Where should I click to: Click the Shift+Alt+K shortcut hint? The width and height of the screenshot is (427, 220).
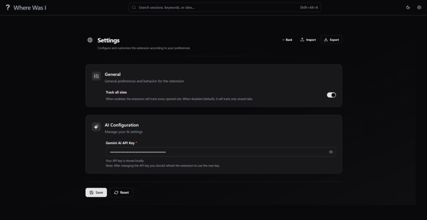[x=309, y=7]
